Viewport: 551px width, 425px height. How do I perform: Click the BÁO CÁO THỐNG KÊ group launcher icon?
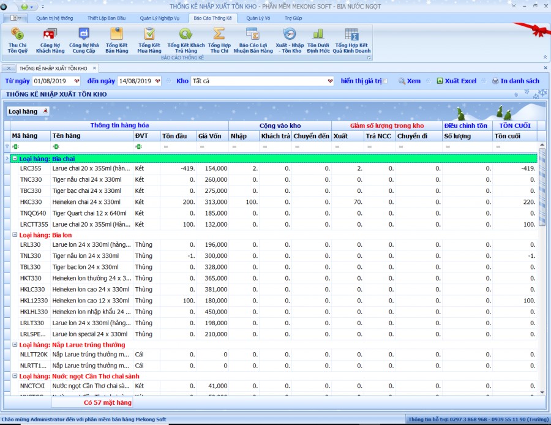pos(369,58)
